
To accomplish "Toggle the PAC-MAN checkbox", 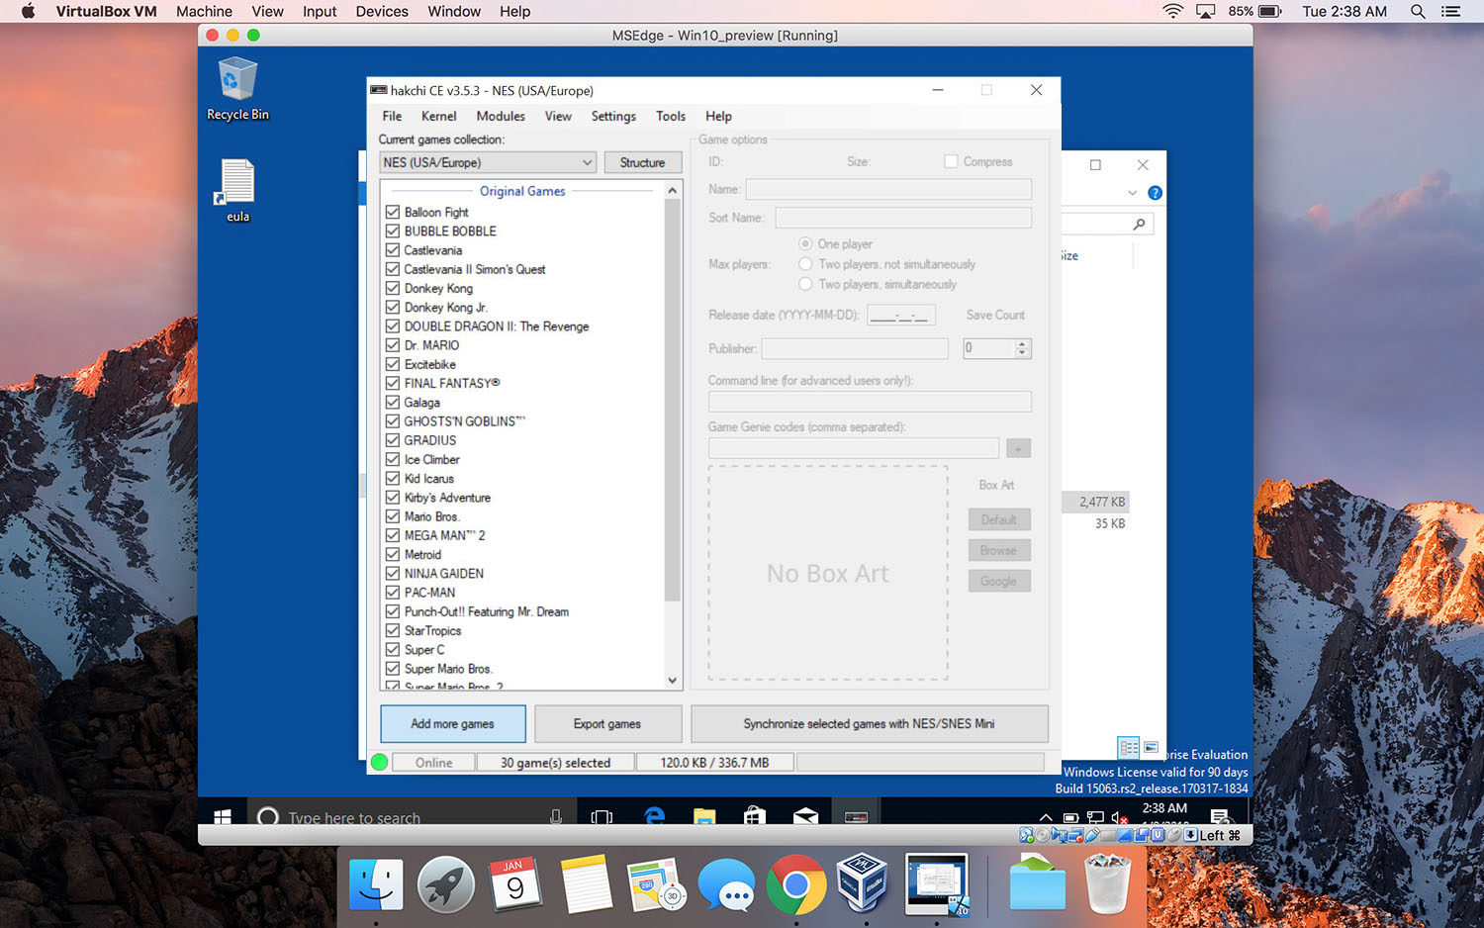I will 393,592.
